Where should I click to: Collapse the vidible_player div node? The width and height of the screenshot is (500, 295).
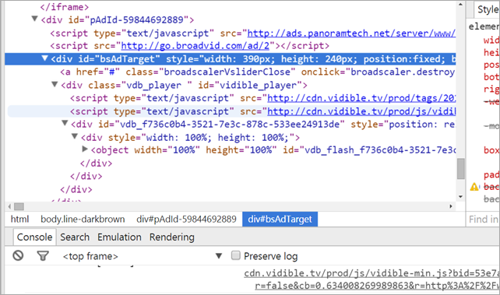tap(55, 84)
